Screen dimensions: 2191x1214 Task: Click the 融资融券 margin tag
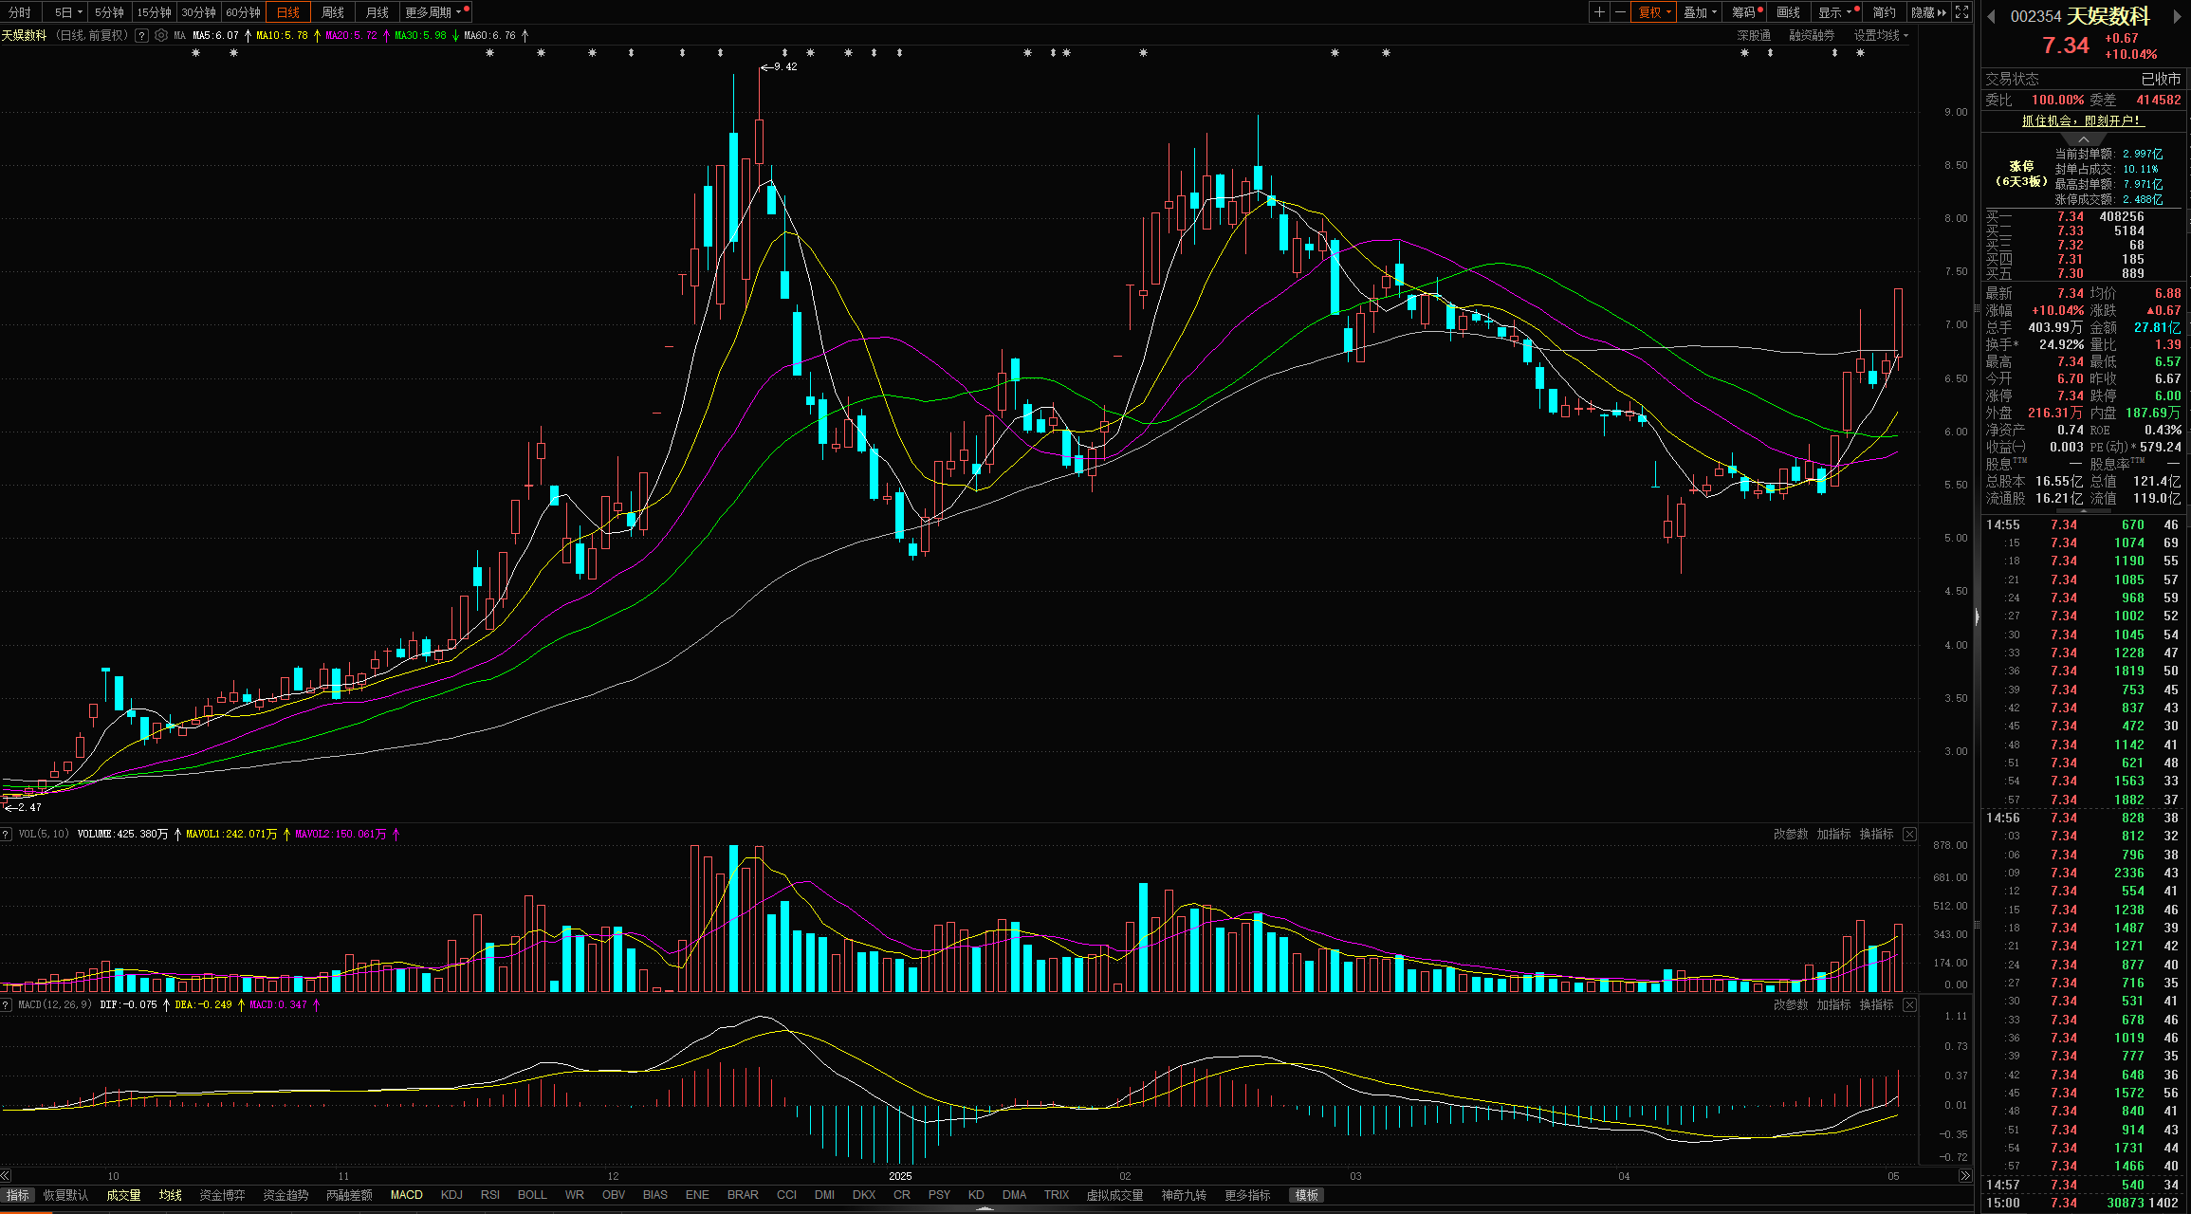point(1812,35)
